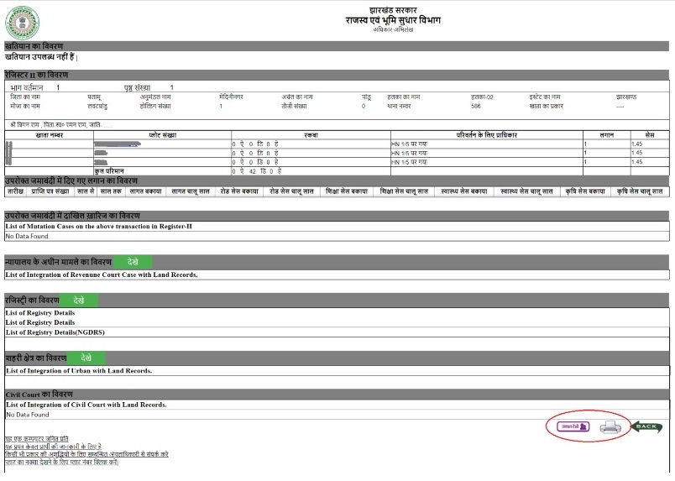Click 'स्वास्थ्य सेस बकाया' column header
The width and height of the screenshot is (675, 481).
coord(464,191)
